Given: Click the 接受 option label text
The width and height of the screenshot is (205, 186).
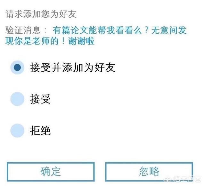Looking at the screenshot, I should click(x=40, y=99).
